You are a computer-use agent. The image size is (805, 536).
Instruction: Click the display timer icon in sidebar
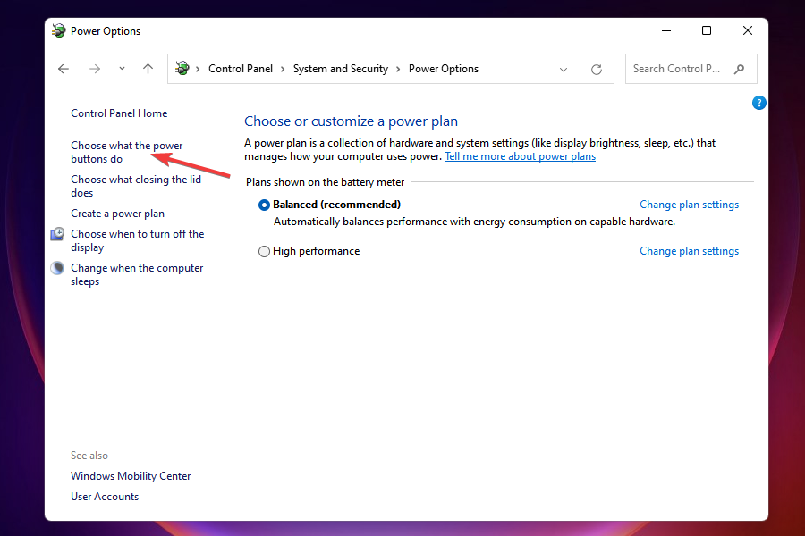click(57, 234)
